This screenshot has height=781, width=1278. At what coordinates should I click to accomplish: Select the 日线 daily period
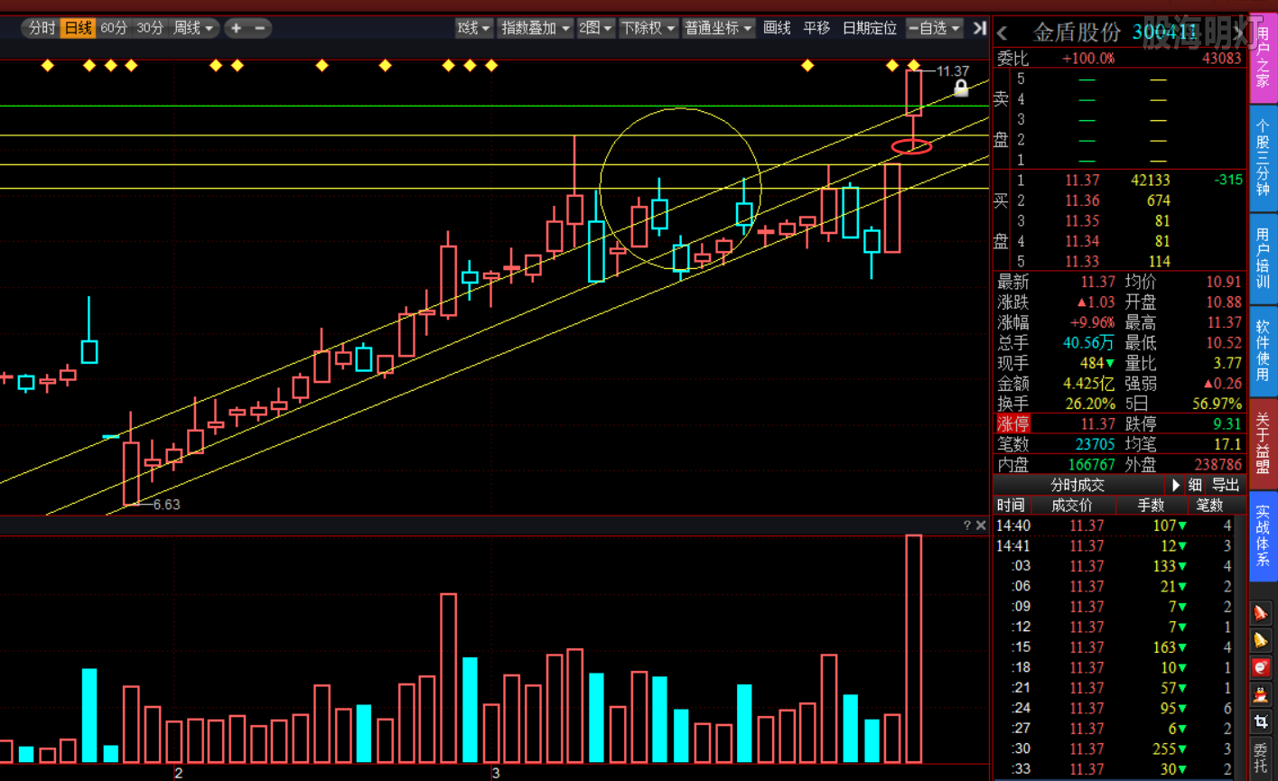pyautogui.click(x=79, y=28)
